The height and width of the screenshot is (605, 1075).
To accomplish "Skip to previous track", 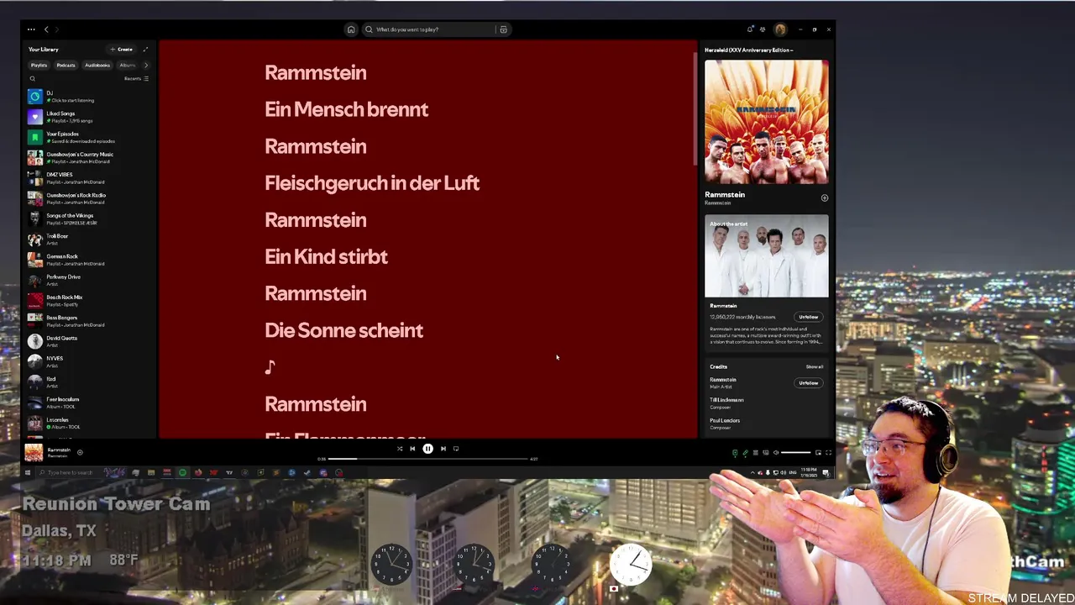I will [x=412, y=449].
